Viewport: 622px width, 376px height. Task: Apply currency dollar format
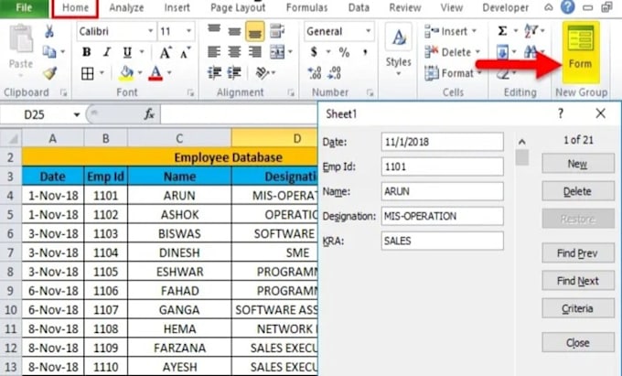[x=314, y=52]
